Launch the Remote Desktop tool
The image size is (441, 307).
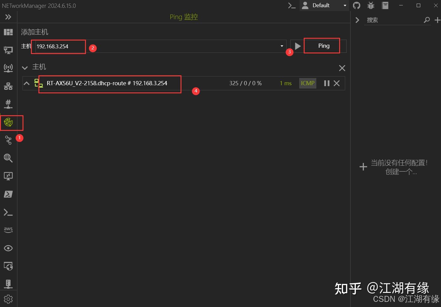[8, 176]
